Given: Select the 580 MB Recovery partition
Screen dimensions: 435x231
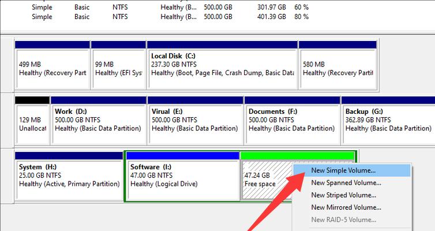Looking at the screenshot, I should 337,65.
